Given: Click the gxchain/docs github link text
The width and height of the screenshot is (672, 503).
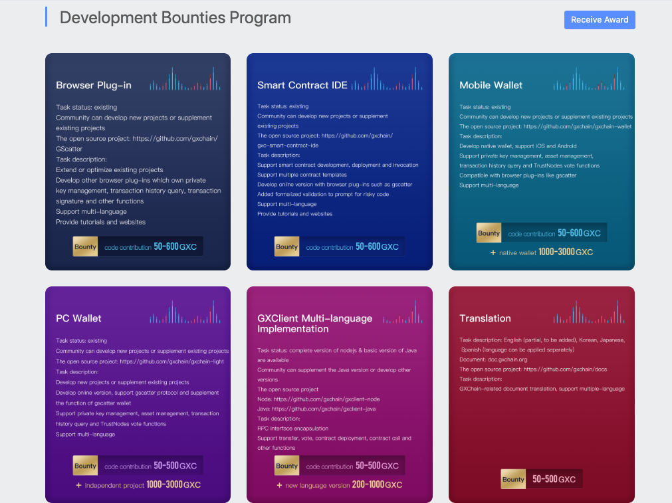Looking at the screenshot, I should click(565, 369).
